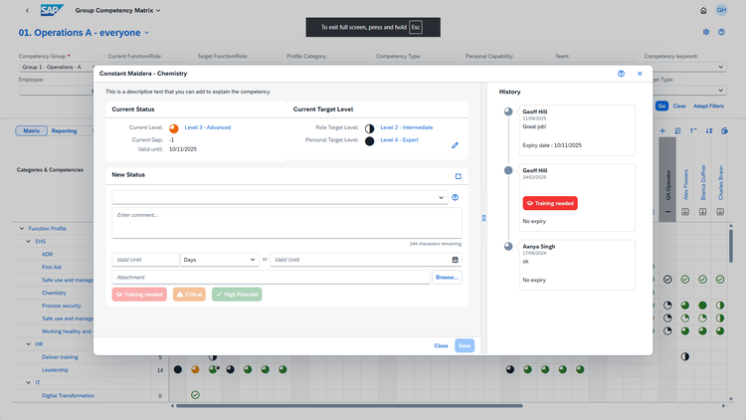Collapse the HR category node
The height and width of the screenshot is (420, 746).
pos(28,343)
